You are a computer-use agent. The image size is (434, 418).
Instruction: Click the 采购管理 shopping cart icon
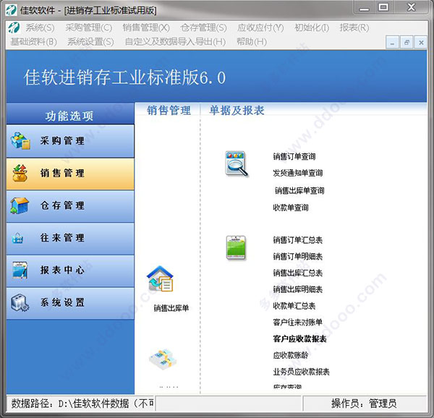20,141
